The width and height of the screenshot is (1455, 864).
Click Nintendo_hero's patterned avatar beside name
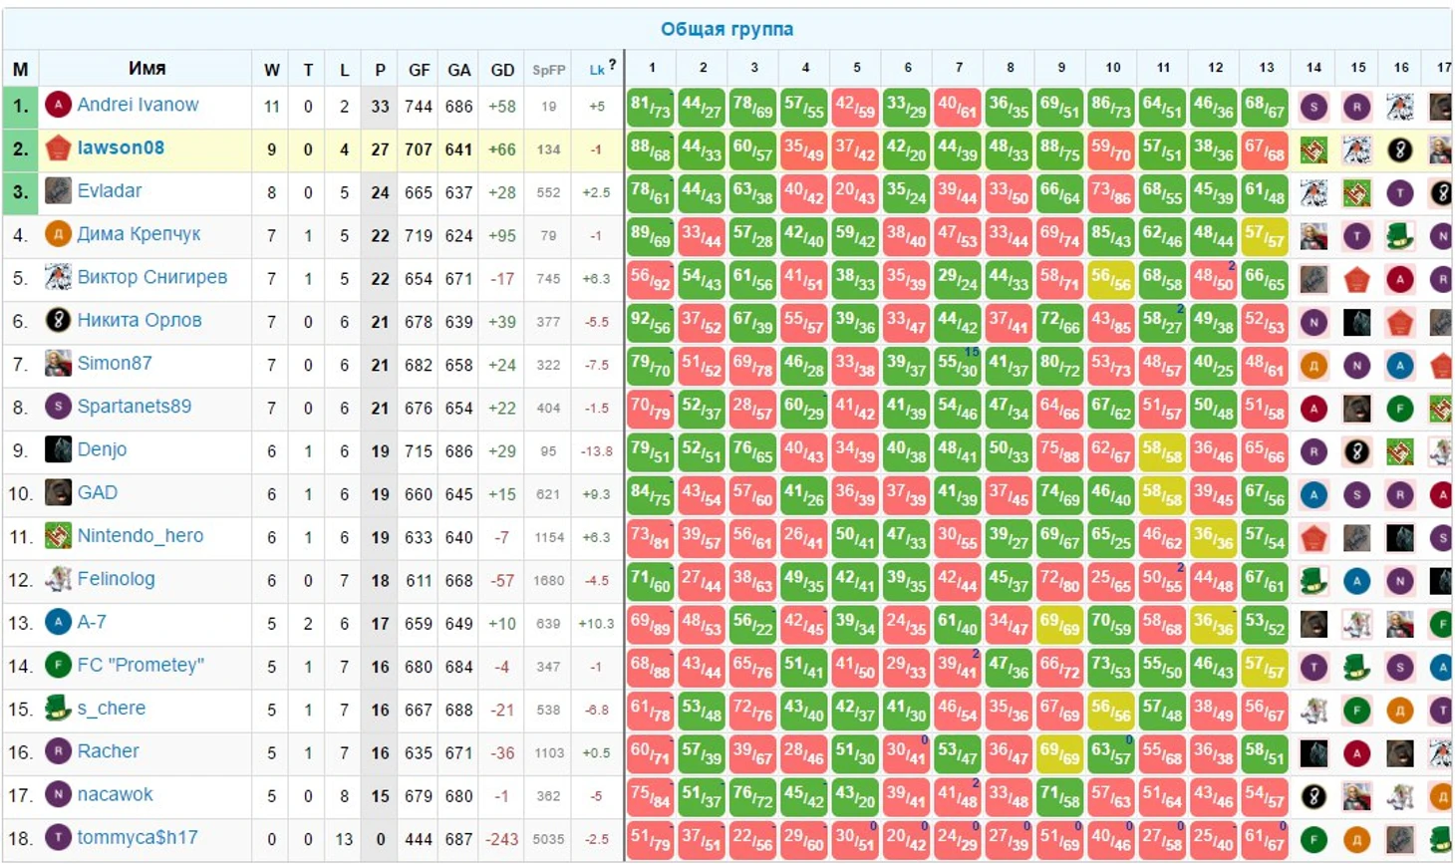58,536
